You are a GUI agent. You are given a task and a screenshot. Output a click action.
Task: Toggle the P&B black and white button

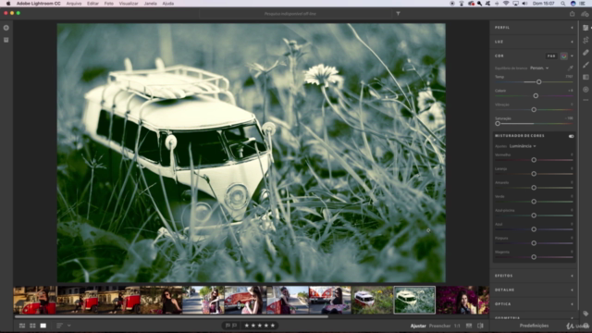551,55
